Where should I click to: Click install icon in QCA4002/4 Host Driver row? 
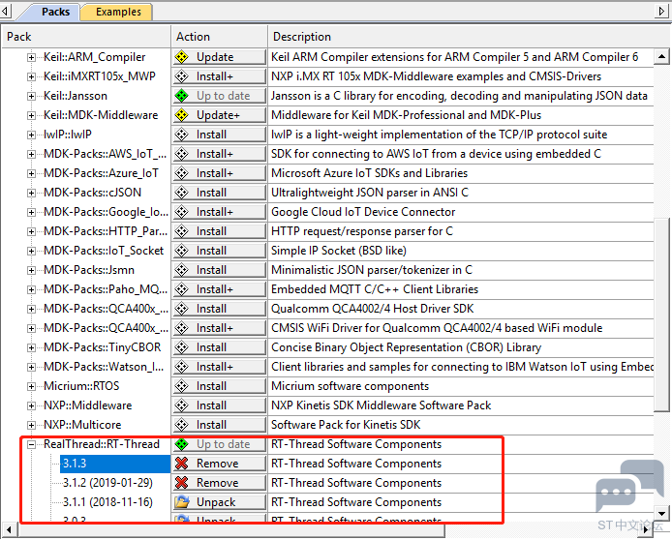[x=182, y=309]
